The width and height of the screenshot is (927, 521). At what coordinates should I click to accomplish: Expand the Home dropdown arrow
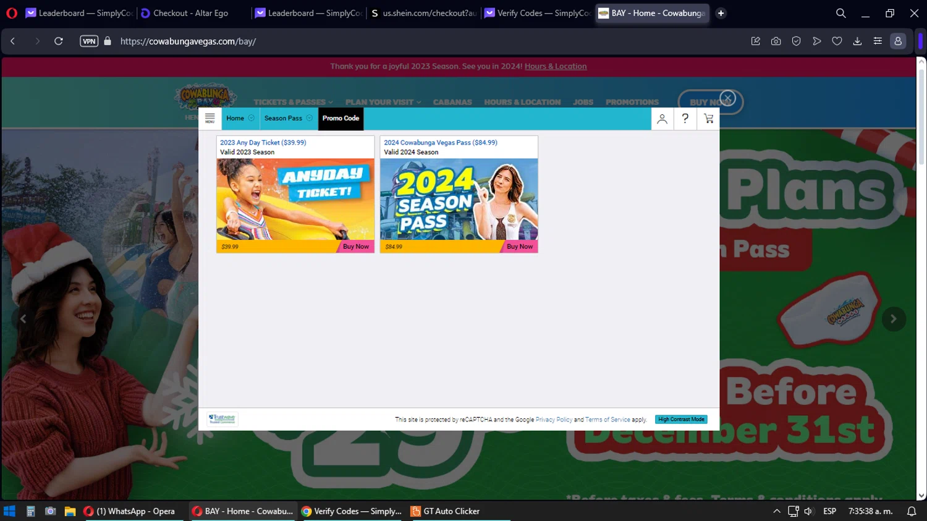tap(251, 118)
